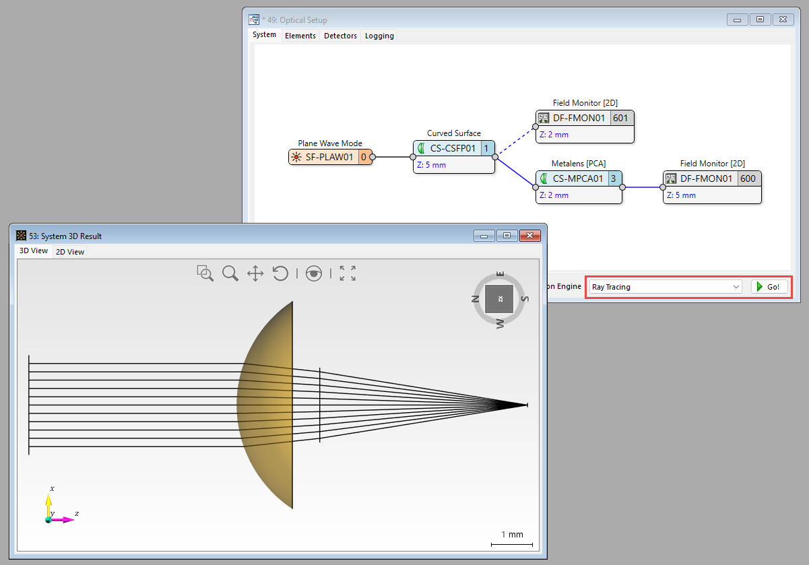The width and height of the screenshot is (809, 565).
Task: Switch to the 2D View tab
Action: (x=70, y=252)
